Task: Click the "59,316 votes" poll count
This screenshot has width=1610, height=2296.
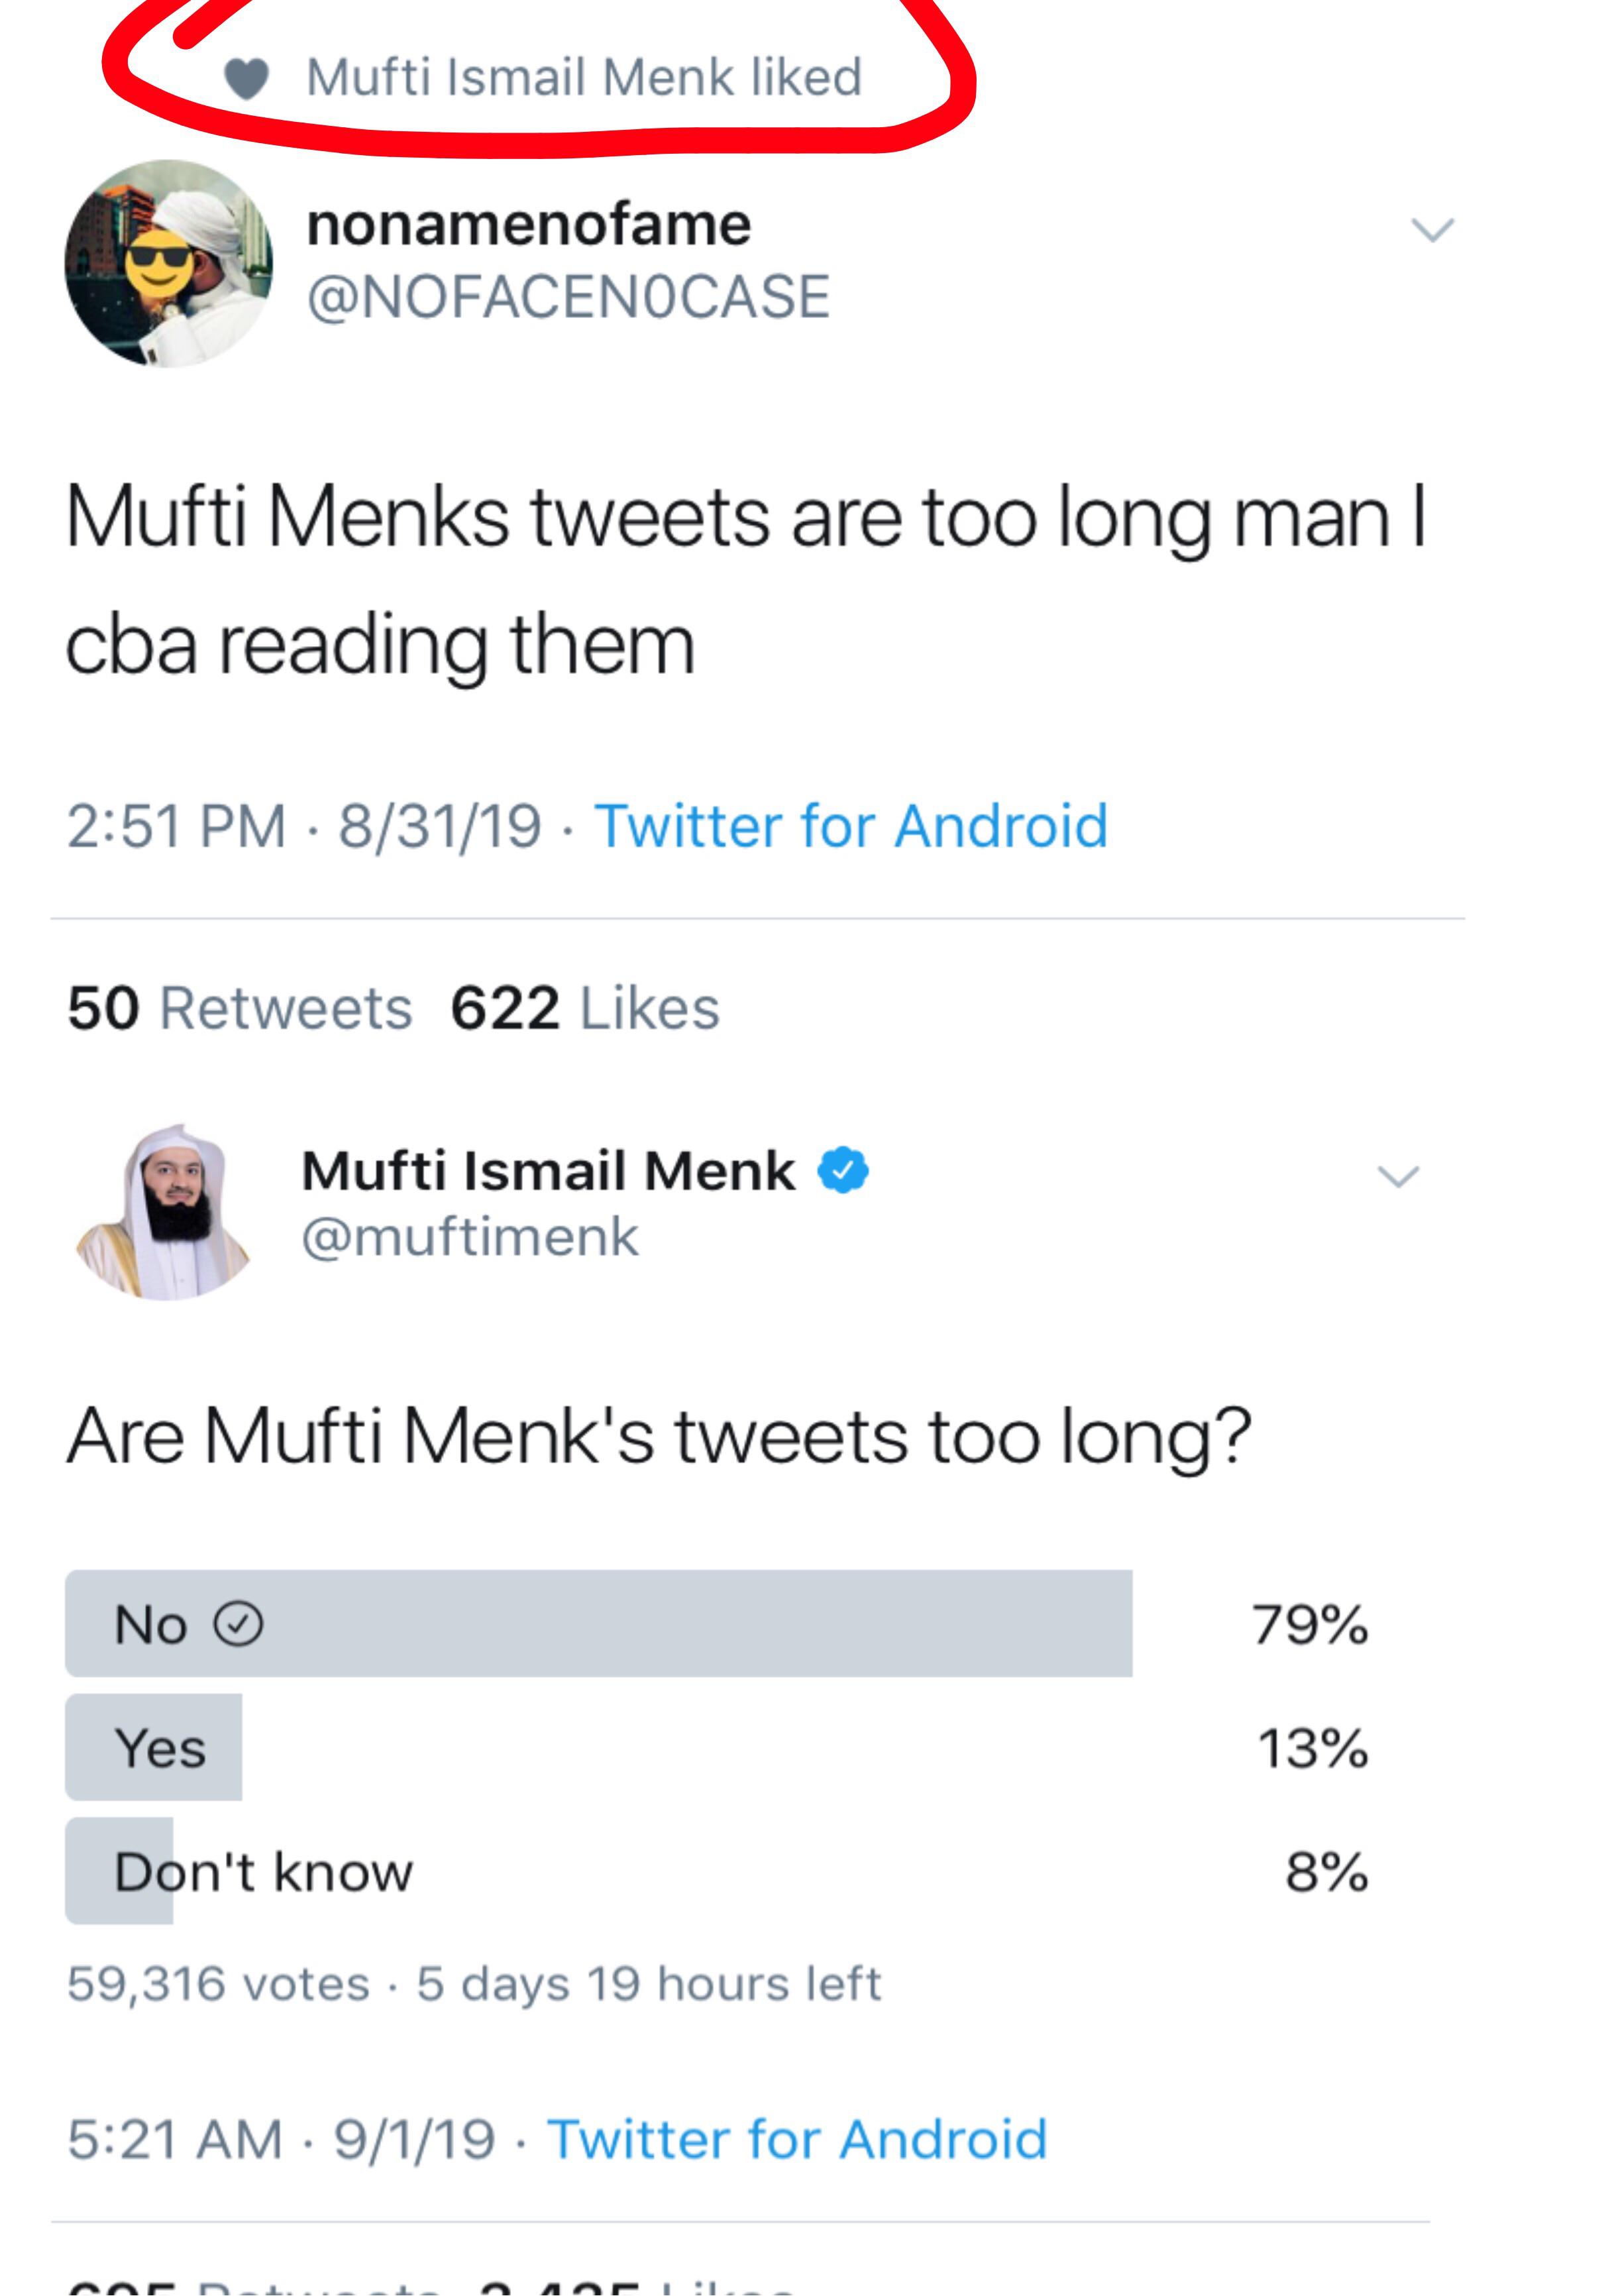Action: pos(218,1983)
